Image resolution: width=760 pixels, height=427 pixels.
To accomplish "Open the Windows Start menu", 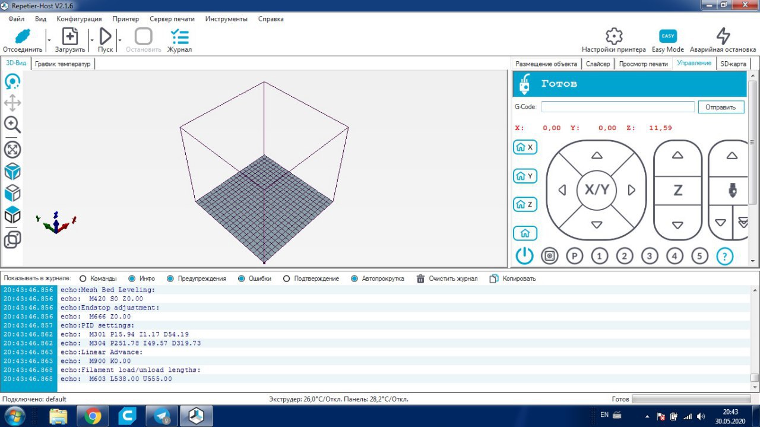I will [x=14, y=416].
